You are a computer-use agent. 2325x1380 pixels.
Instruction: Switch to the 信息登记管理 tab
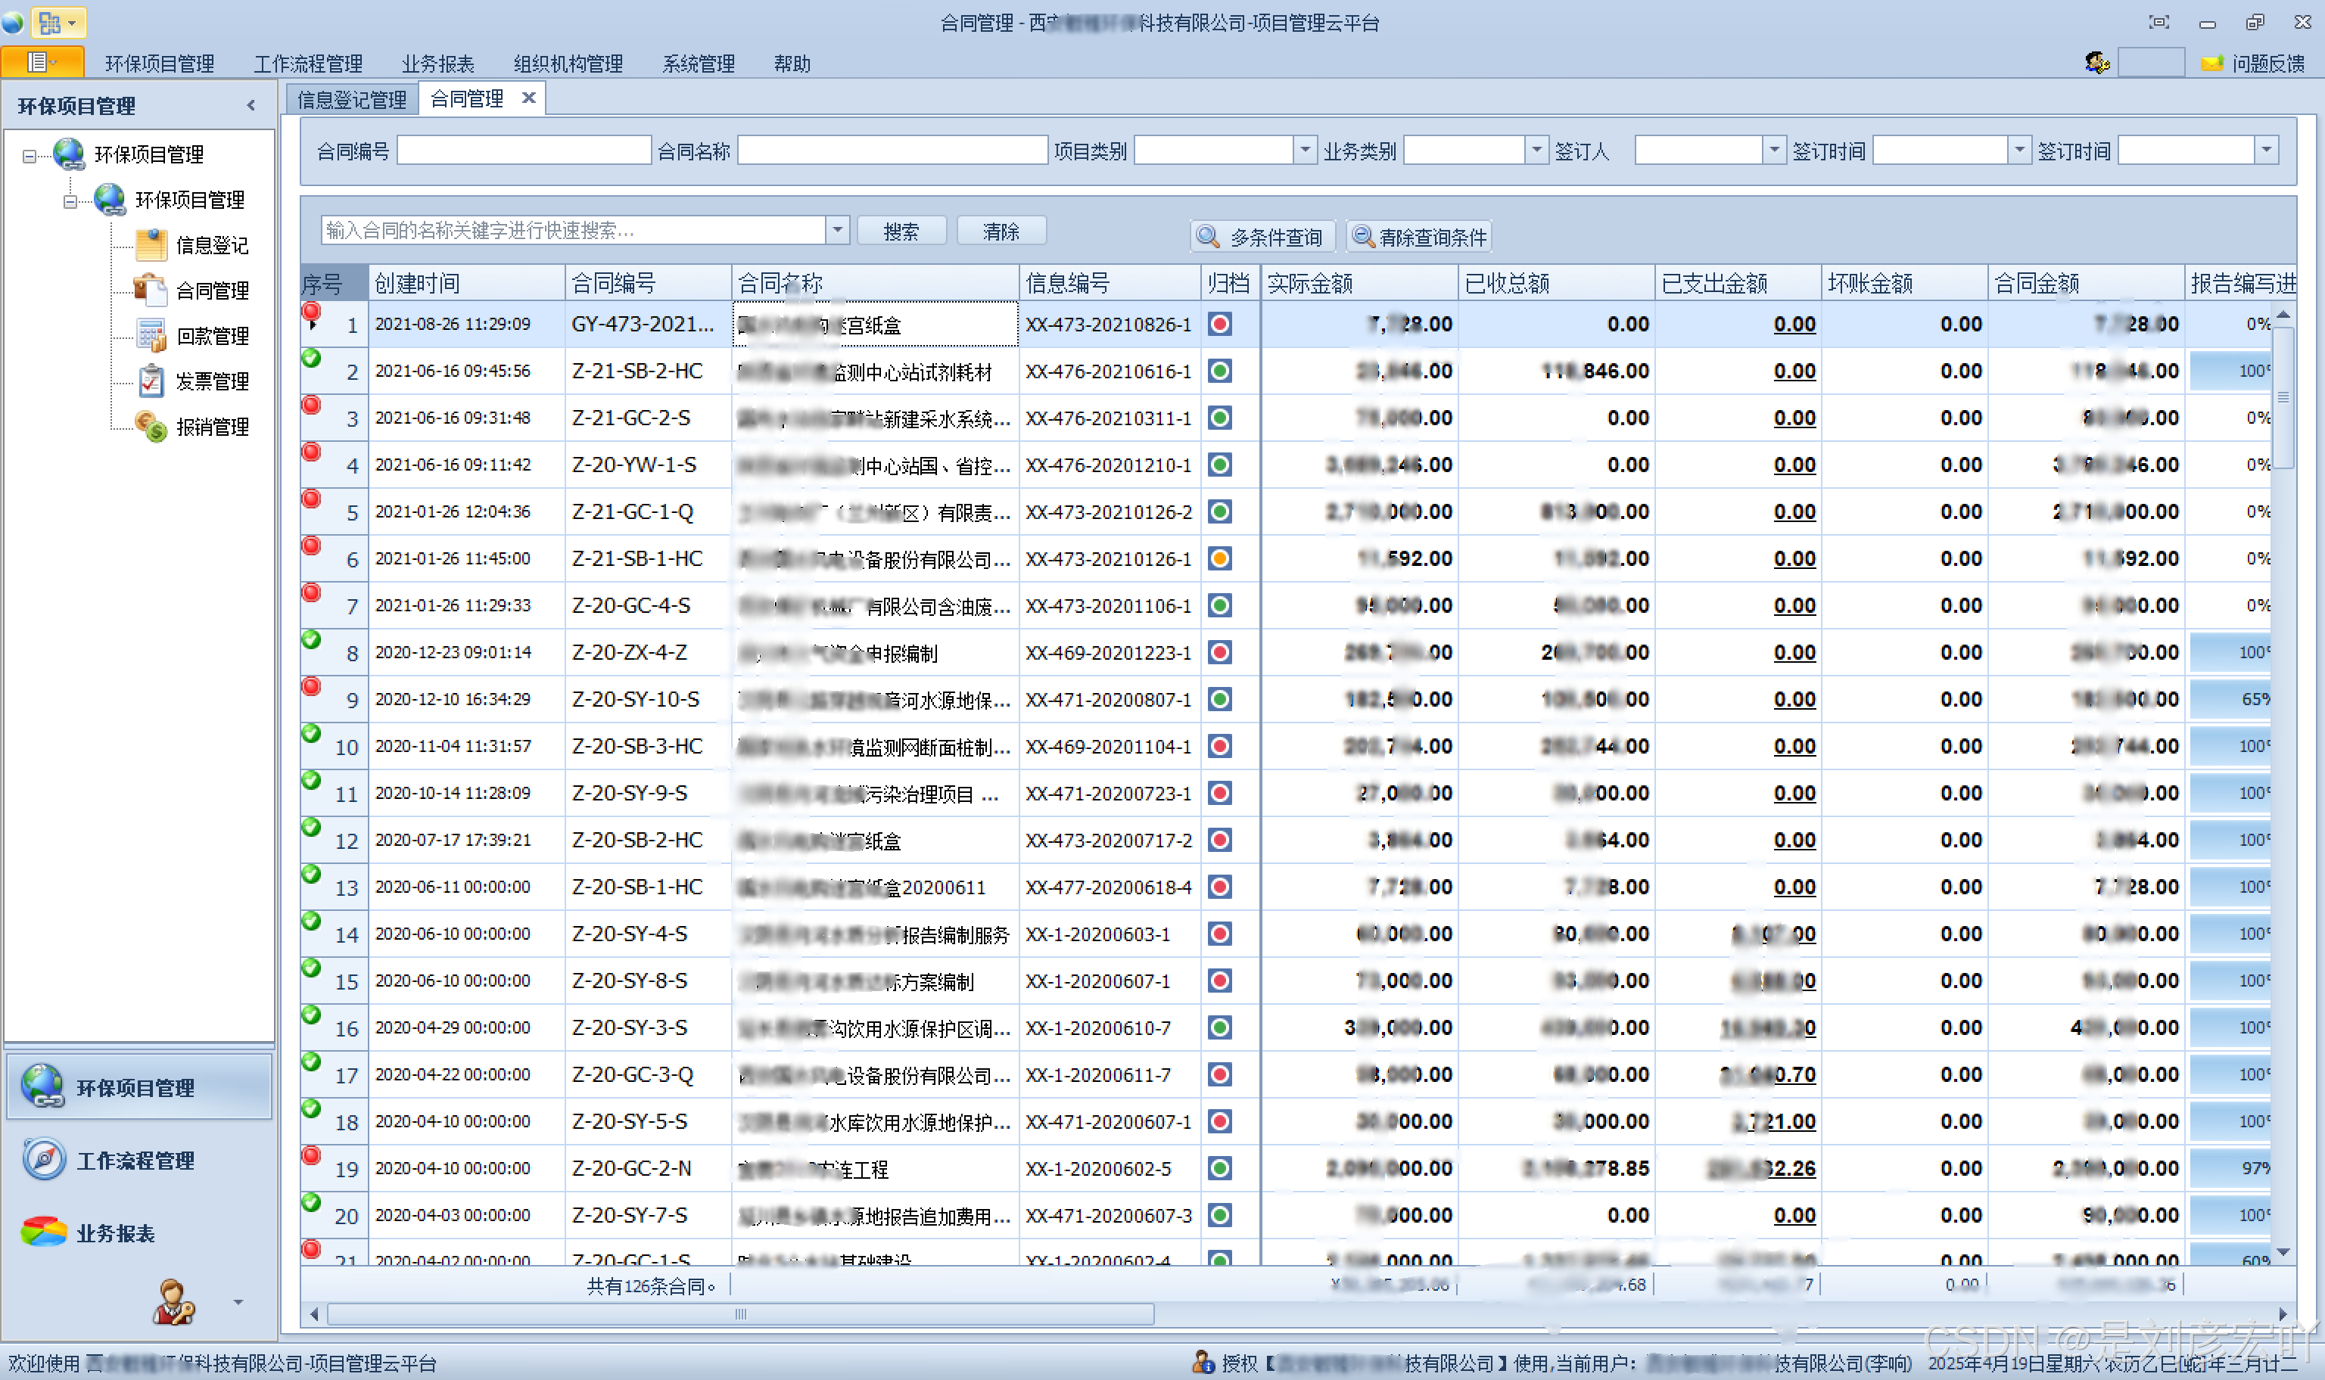[351, 100]
